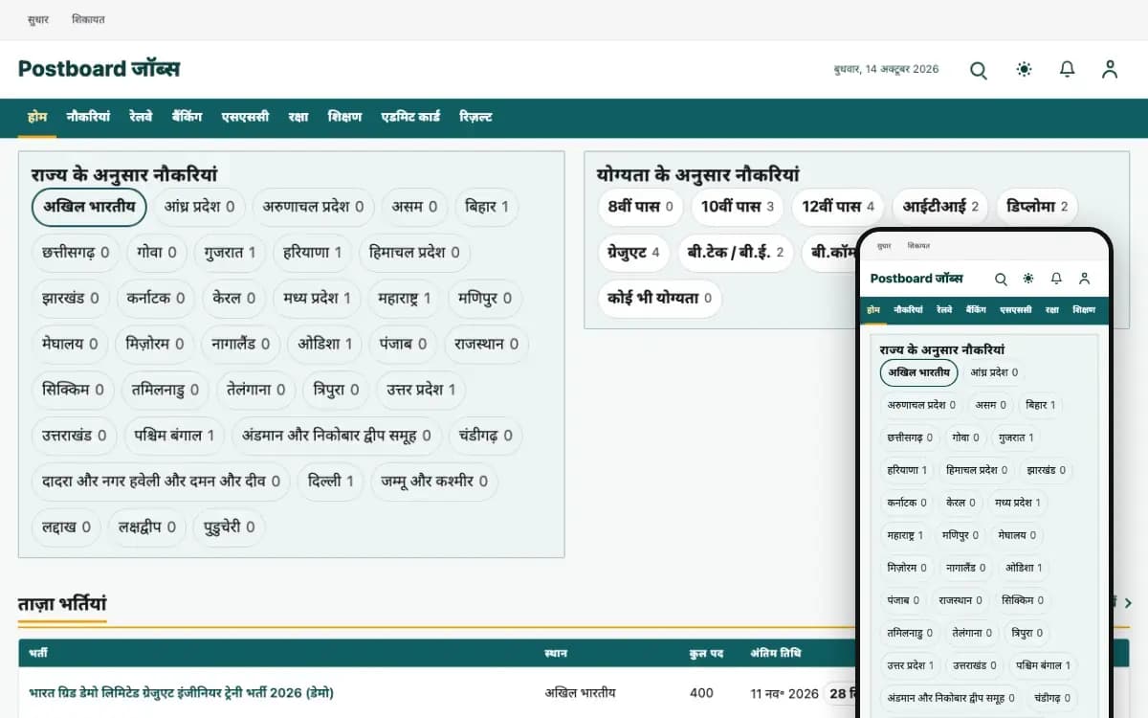The image size is (1148, 718).
Task: Select बिहार 1 chip in desktop state filter
Action: click(486, 207)
